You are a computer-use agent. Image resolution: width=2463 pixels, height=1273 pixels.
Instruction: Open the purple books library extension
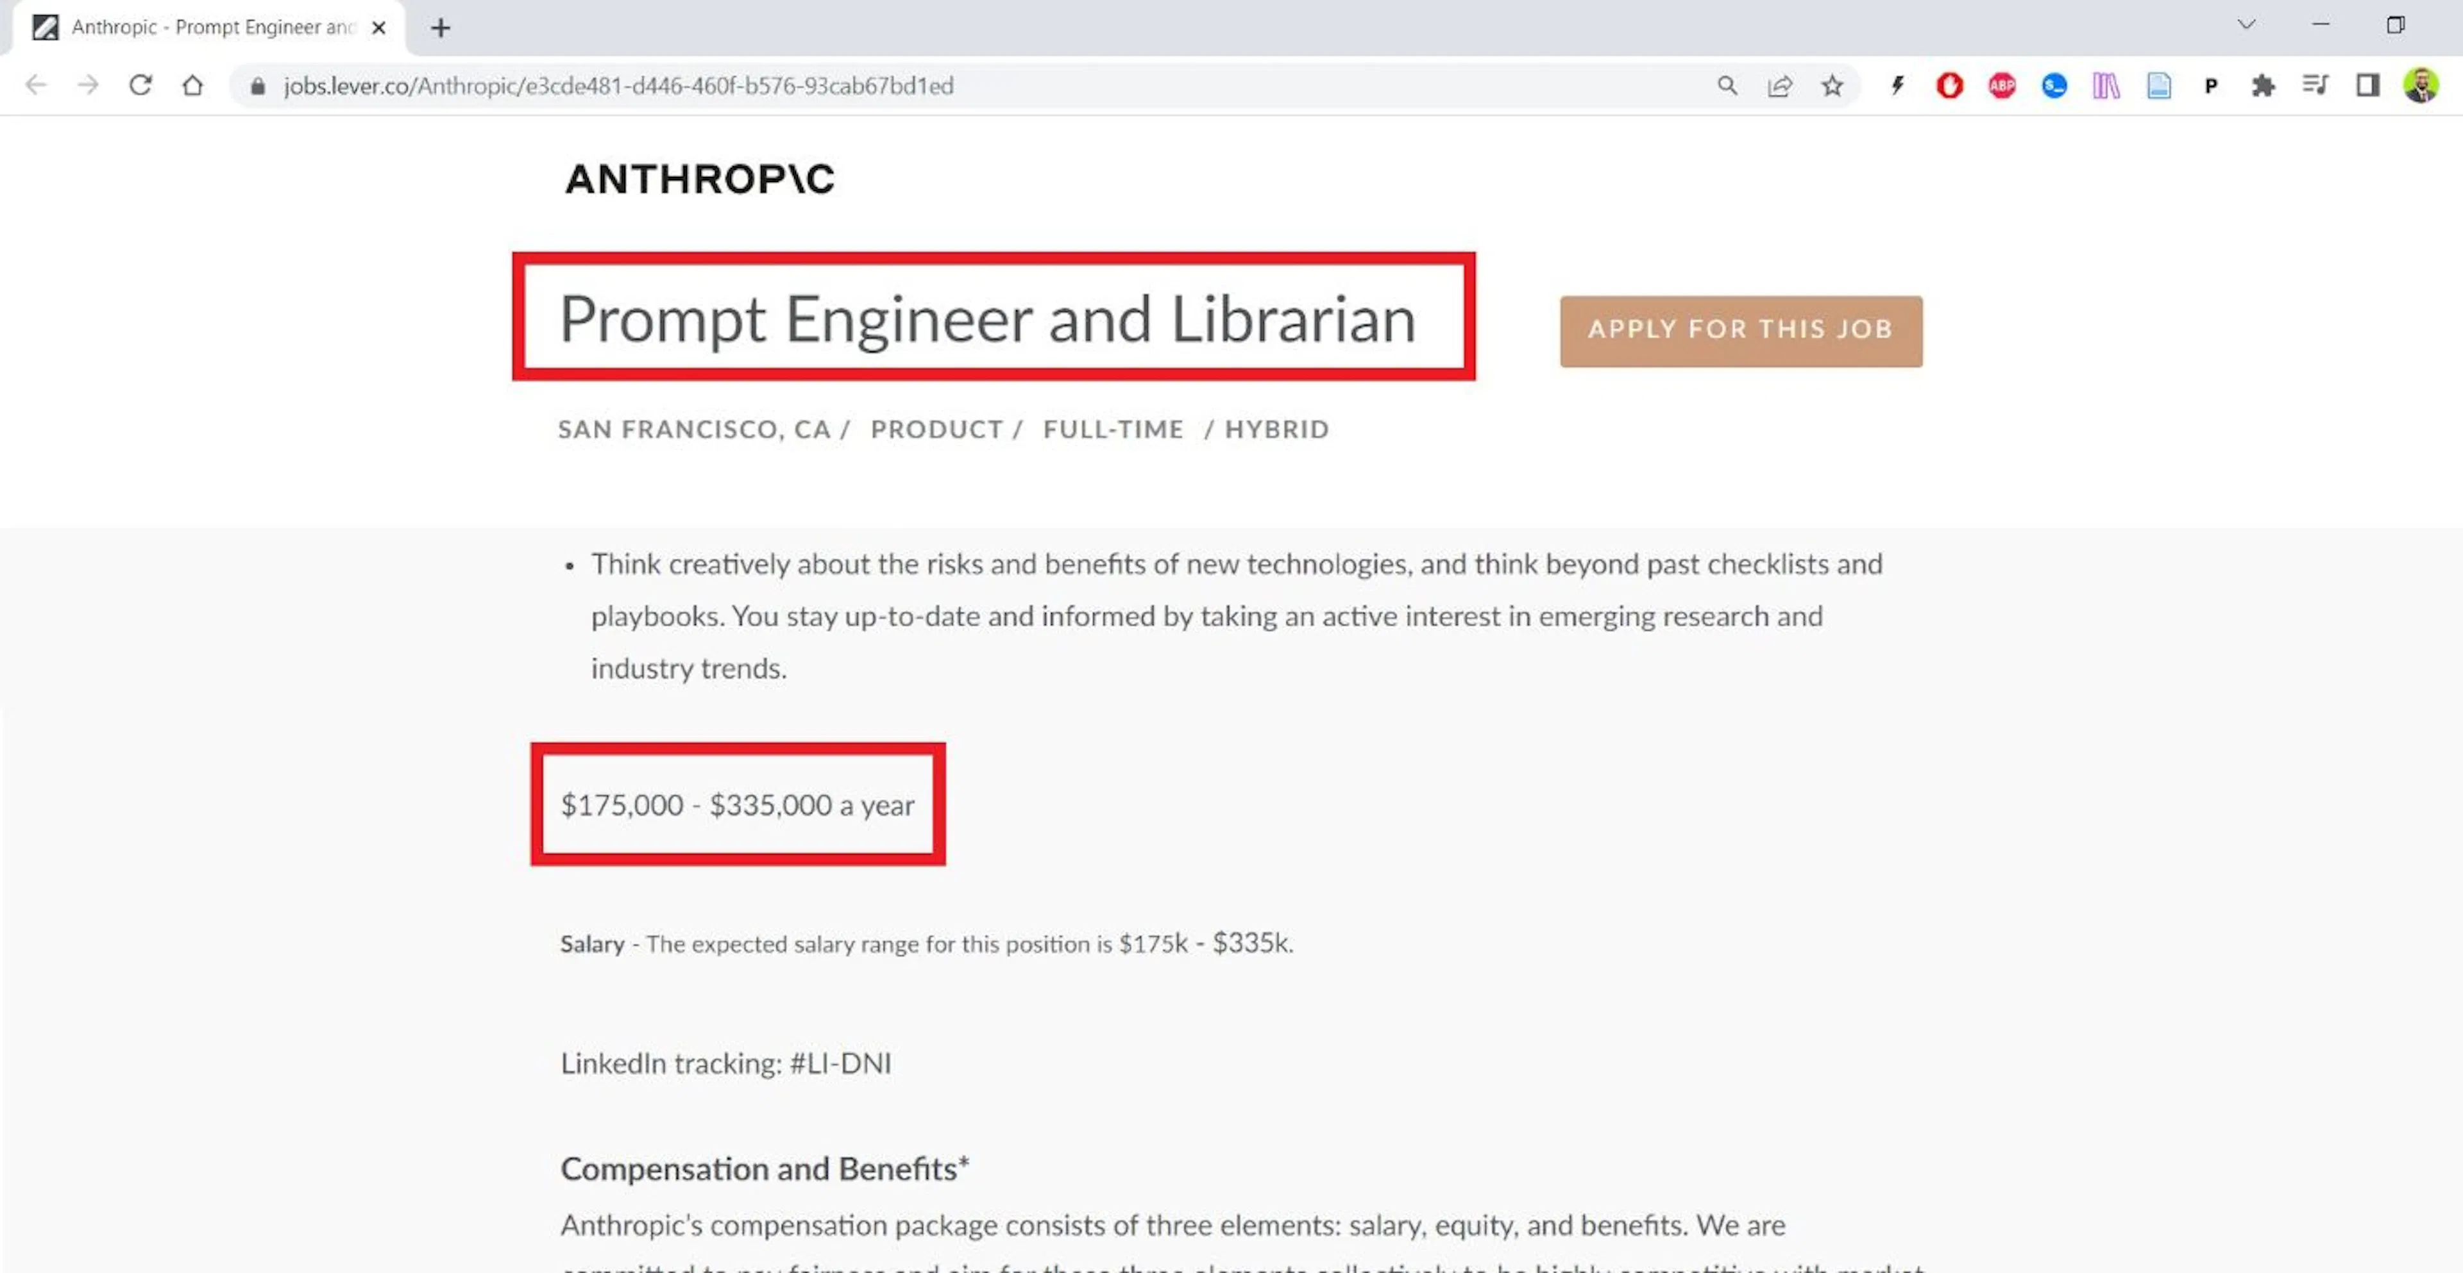click(2106, 86)
